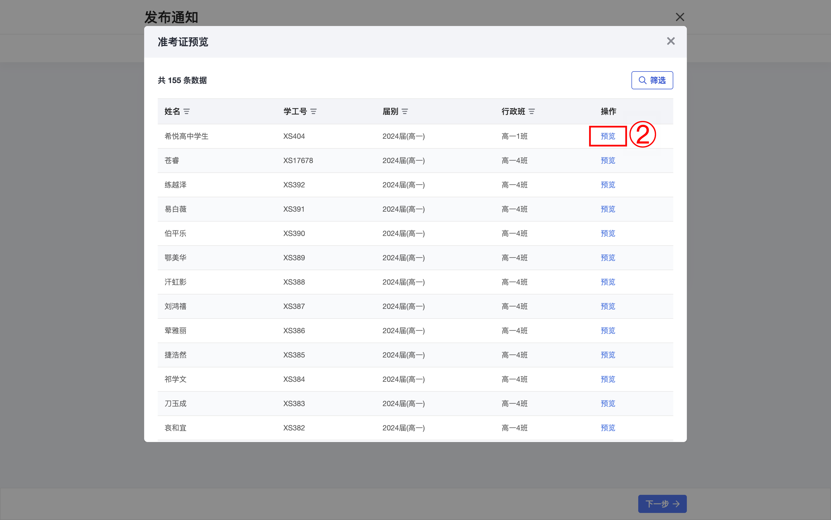
Task: Click student ID XS392
Action: (x=294, y=185)
